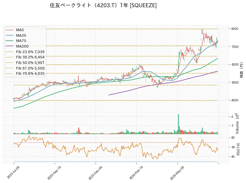Click the RSI 60 axis label
The width and height of the screenshot is (246, 183).
tap(233, 147)
